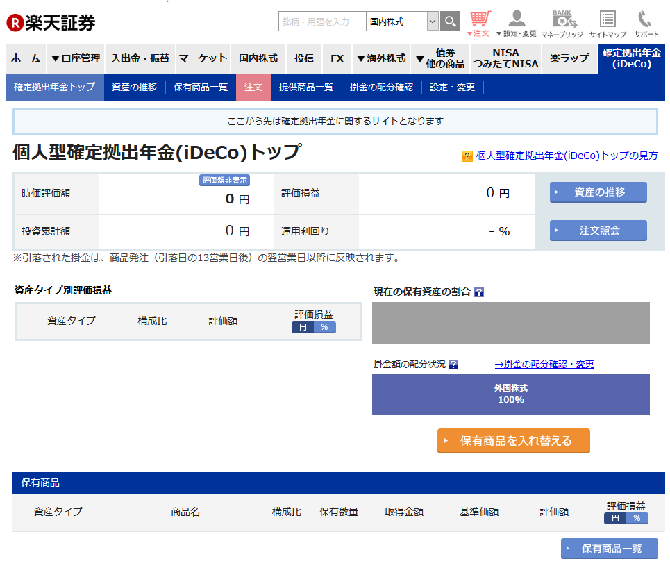Click the 楽天証券 logo
The width and height of the screenshot is (670, 568).
click(x=51, y=23)
